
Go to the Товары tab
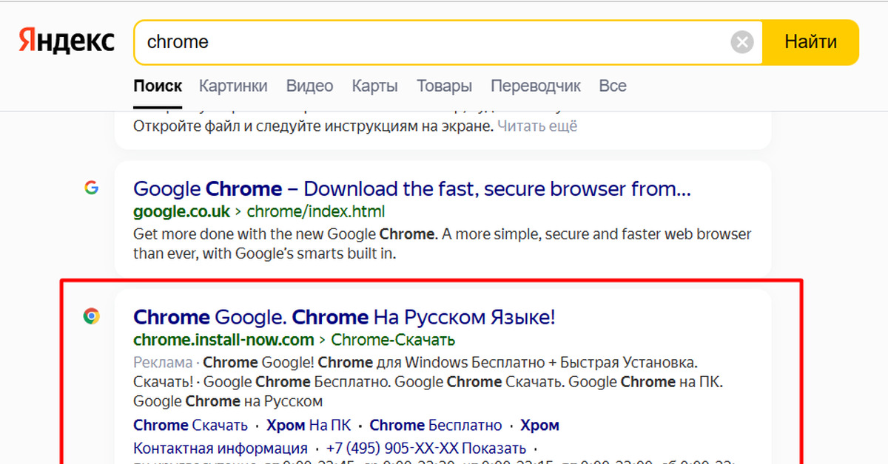pyautogui.click(x=444, y=86)
